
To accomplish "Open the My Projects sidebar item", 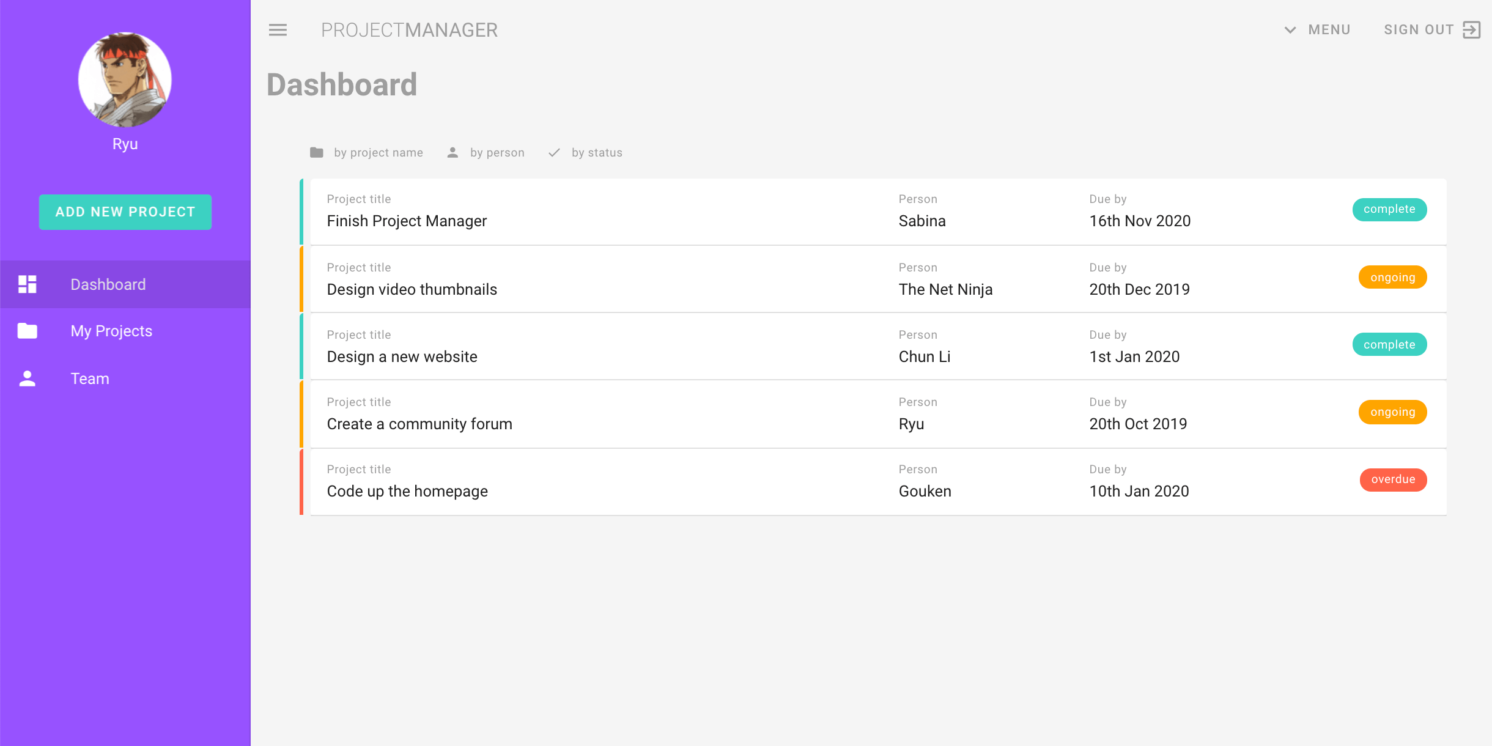I will point(111,331).
